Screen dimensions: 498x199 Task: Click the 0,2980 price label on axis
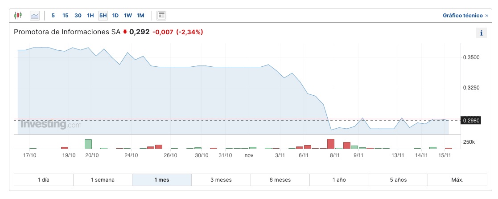[x=471, y=120]
